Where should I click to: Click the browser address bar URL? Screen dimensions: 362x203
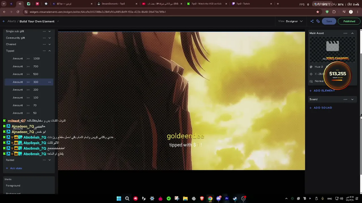(98, 12)
